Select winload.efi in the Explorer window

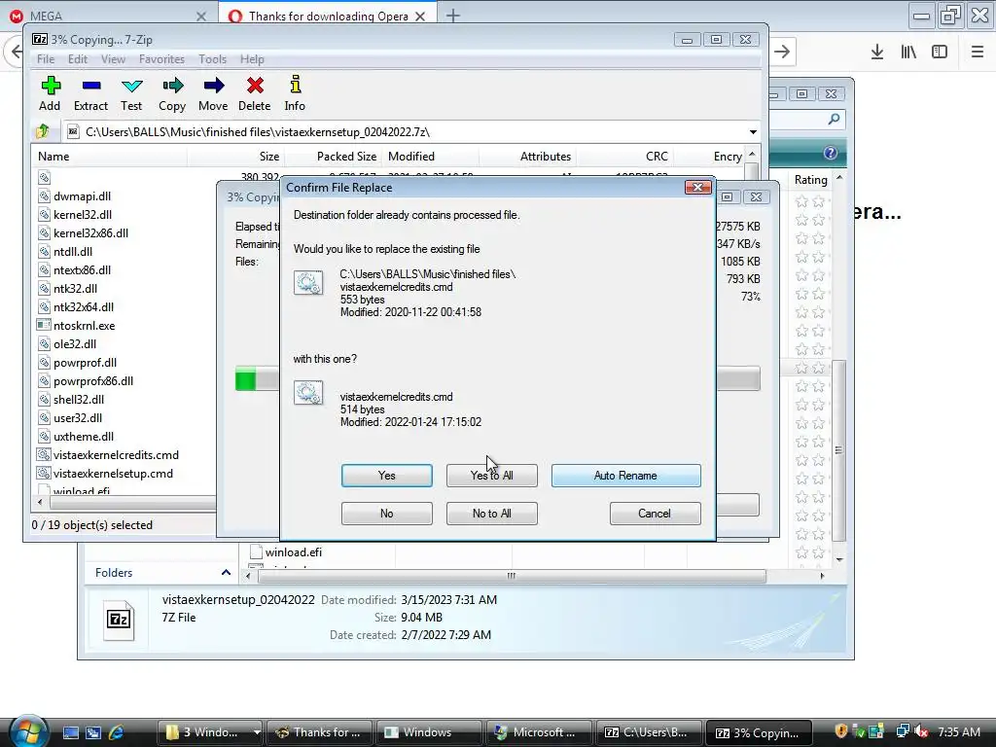click(294, 552)
